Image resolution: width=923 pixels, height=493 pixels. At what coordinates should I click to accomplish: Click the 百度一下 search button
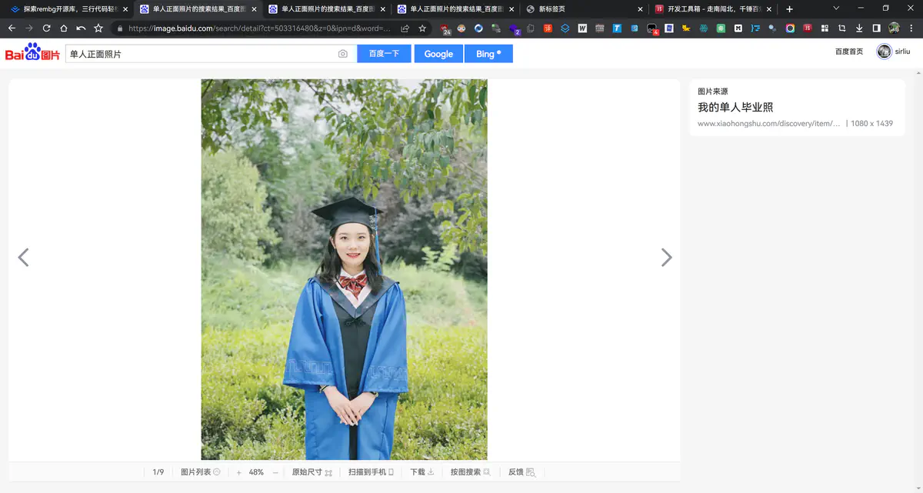point(384,54)
